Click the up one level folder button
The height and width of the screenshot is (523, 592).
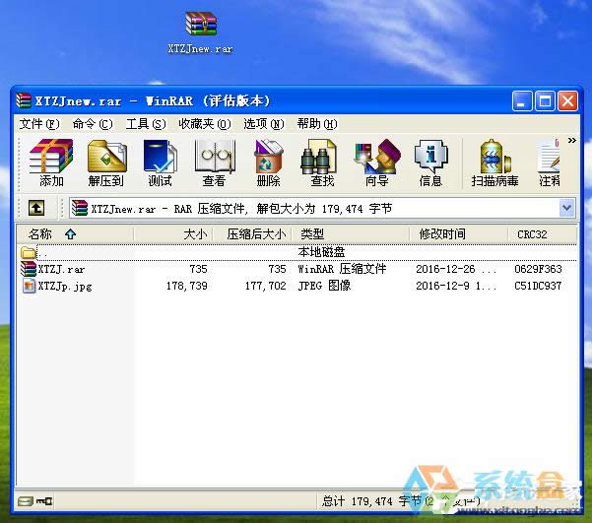(35, 208)
